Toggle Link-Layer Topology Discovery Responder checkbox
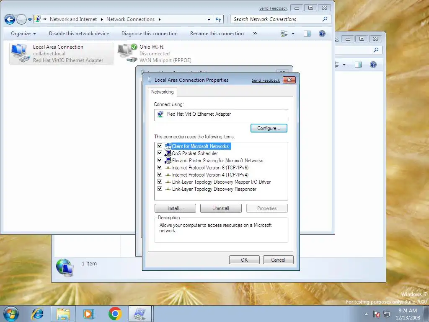Viewport: 429px width, 322px height. [x=160, y=189]
